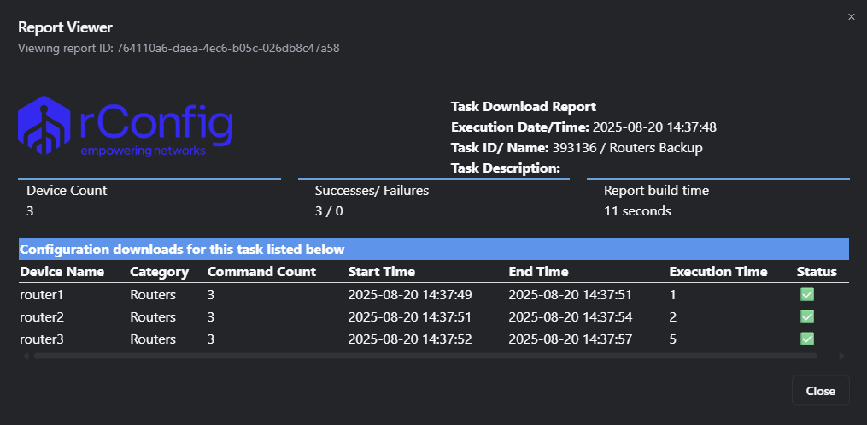Close the dialog using the top-right X
The height and width of the screenshot is (425, 867).
pos(851,17)
